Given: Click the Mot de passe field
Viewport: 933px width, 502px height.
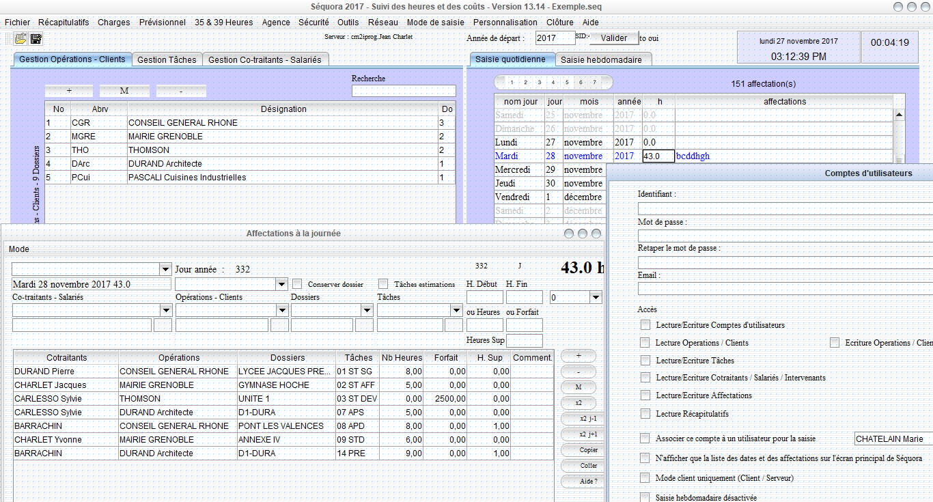Looking at the screenshot, I should [785, 236].
